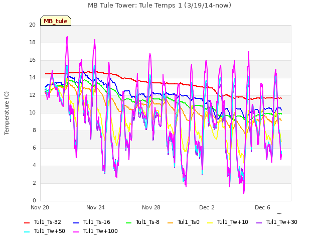This screenshot has width=321, height=241.
Task: Click the chart title MB Tule Tower
Action: [159, 6]
